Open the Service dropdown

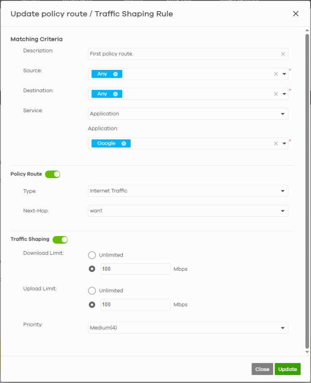[188, 114]
